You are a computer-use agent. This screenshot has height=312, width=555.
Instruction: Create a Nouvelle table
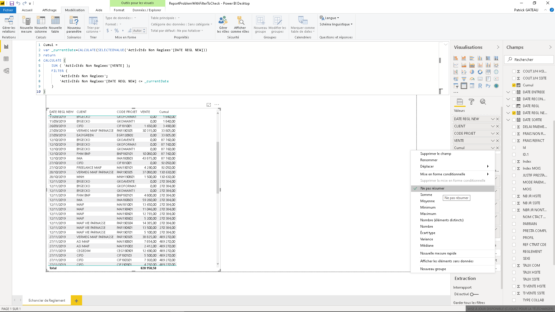point(55,25)
